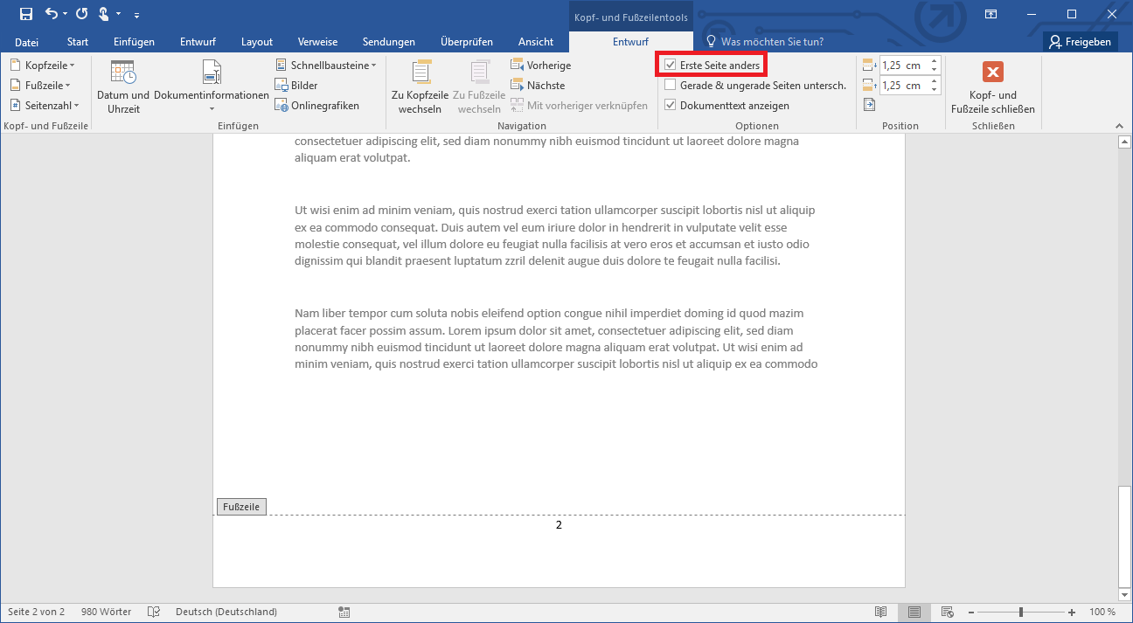Go to Vorherige section
Screen dimensions: 1133x623
click(540, 66)
